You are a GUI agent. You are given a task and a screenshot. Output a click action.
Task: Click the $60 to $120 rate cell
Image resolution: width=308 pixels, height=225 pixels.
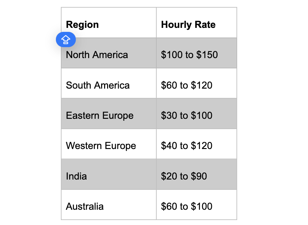[x=197, y=83]
